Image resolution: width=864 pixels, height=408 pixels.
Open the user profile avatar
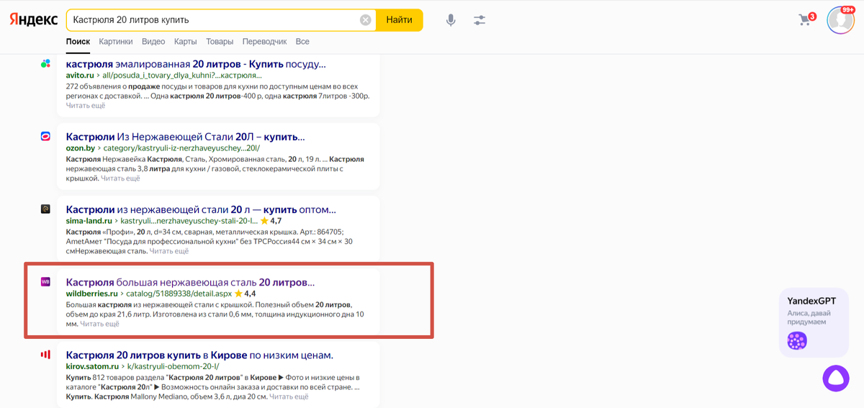click(840, 21)
